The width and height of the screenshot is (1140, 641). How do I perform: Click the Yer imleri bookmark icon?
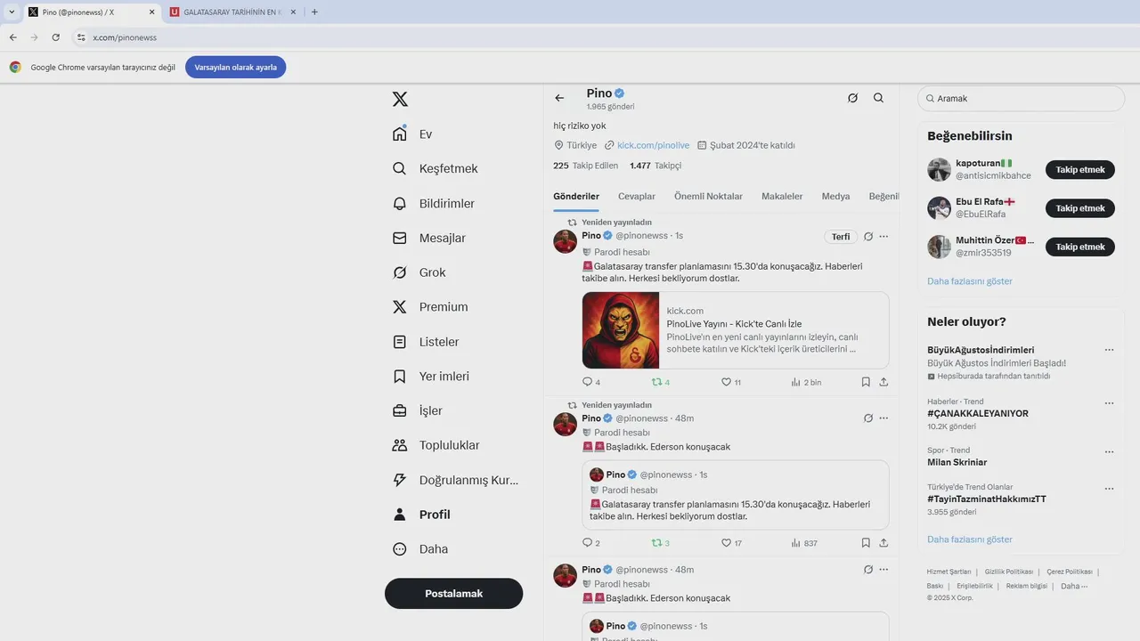coord(400,377)
